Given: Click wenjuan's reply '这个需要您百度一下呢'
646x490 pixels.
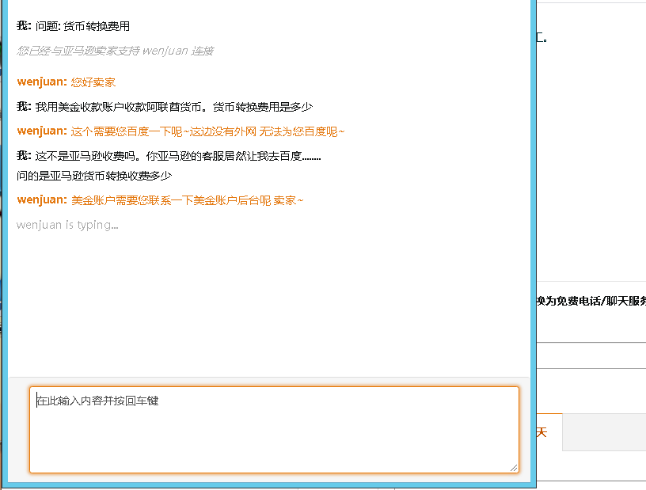Looking at the screenshot, I should [207, 131].
